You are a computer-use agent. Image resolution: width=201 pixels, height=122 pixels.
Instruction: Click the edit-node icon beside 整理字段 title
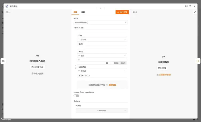pos(7,6)
